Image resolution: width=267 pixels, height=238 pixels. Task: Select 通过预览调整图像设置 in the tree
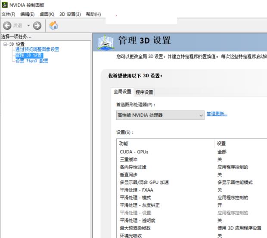[37, 49]
